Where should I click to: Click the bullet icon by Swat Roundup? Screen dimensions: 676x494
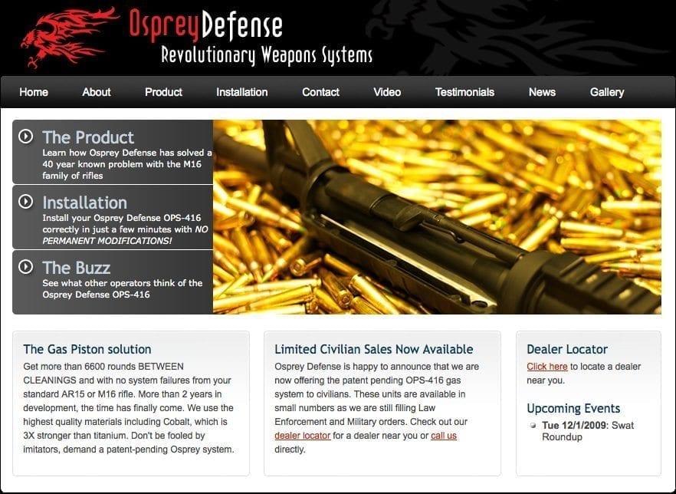[533, 425]
